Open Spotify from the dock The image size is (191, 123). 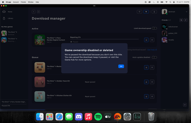point(98,117)
